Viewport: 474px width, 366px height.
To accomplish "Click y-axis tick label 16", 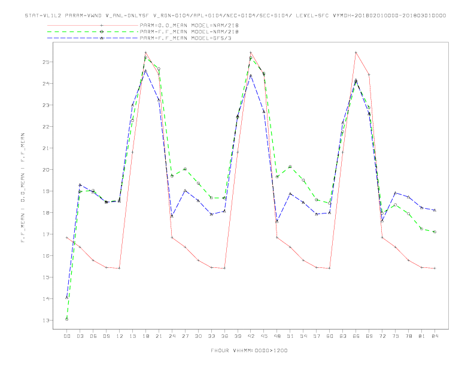I will click(x=46, y=256).
